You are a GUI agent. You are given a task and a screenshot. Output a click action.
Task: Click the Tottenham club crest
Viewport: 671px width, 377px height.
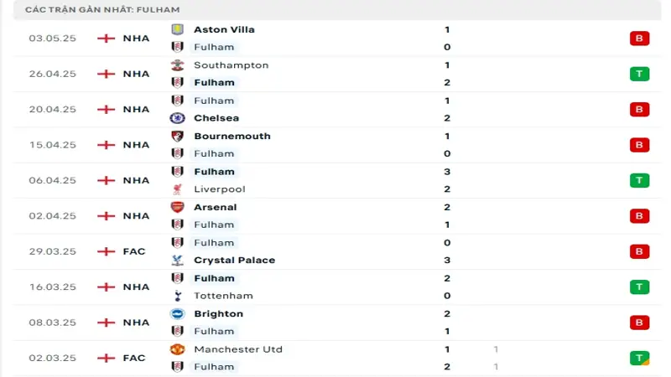177,296
